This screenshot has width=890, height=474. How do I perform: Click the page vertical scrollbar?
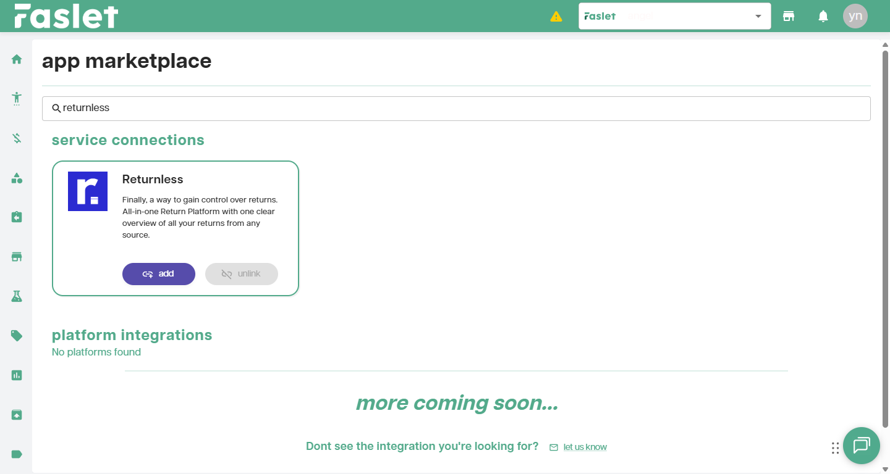pos(885,239)
